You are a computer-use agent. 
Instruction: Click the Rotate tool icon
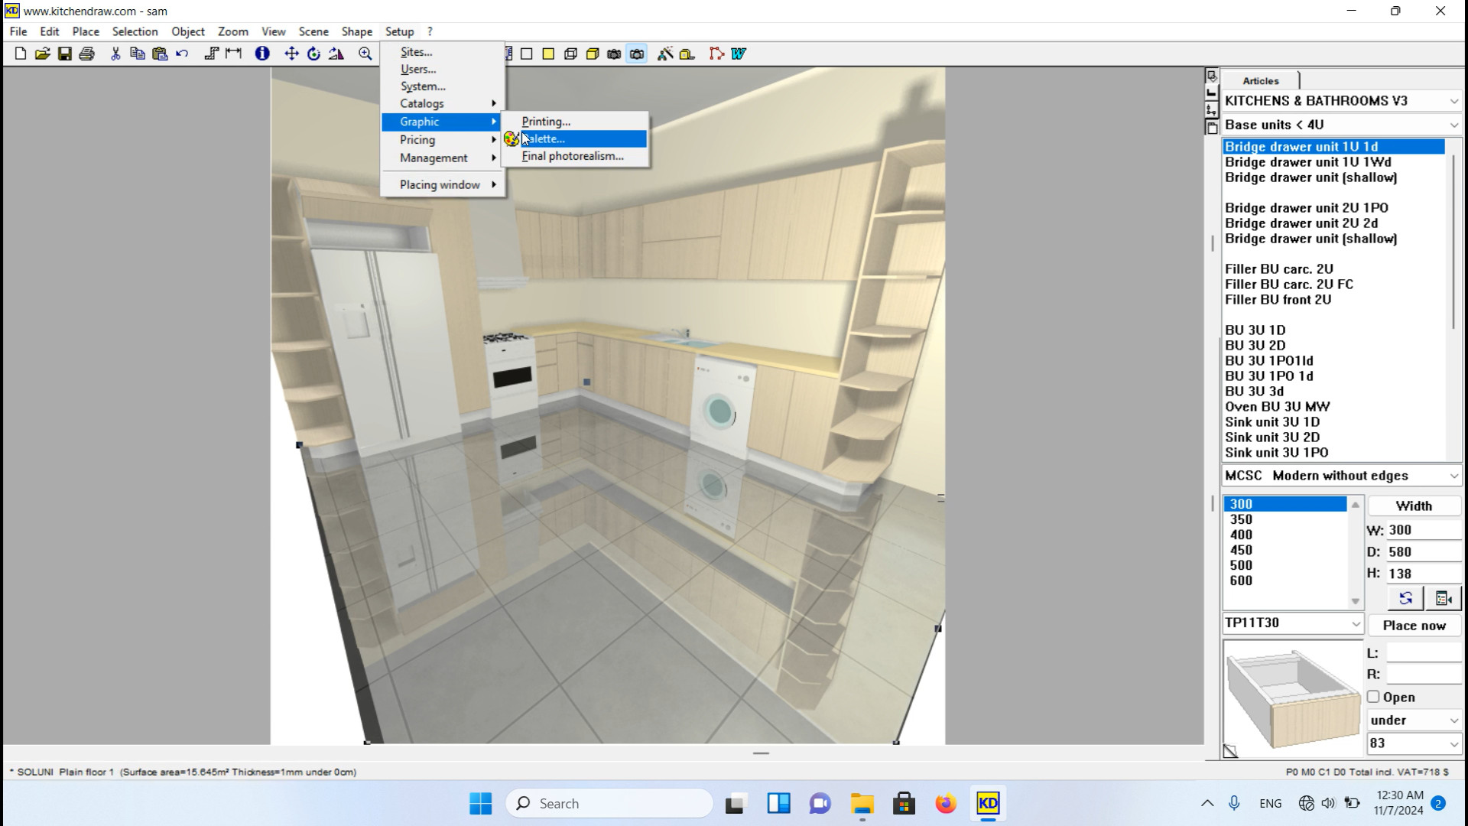click(x=313, y=54)
